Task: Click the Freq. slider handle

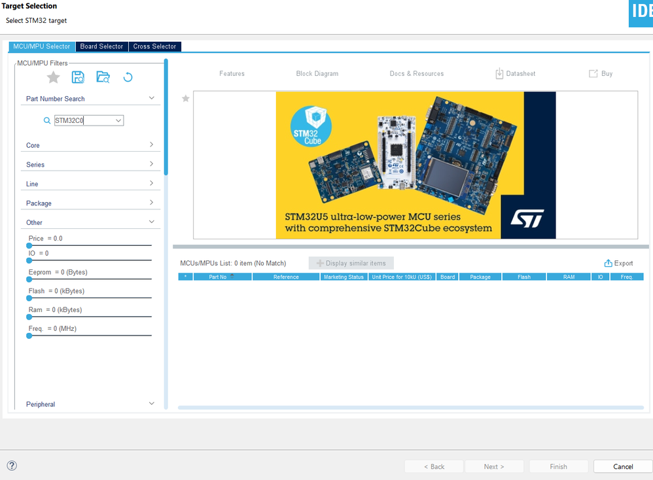Action: [29, 336]
